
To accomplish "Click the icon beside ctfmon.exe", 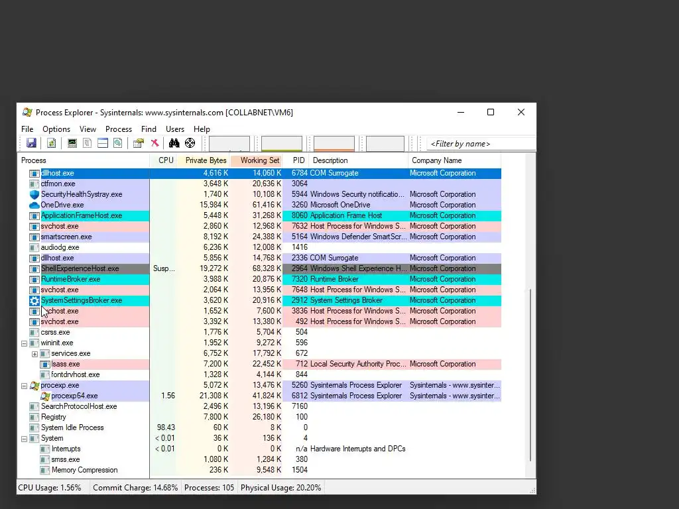I will (x=34, y=184).
